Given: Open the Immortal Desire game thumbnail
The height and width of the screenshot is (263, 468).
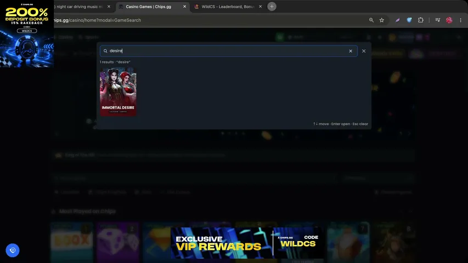Looking at the screenshot, I should (118, 92).
